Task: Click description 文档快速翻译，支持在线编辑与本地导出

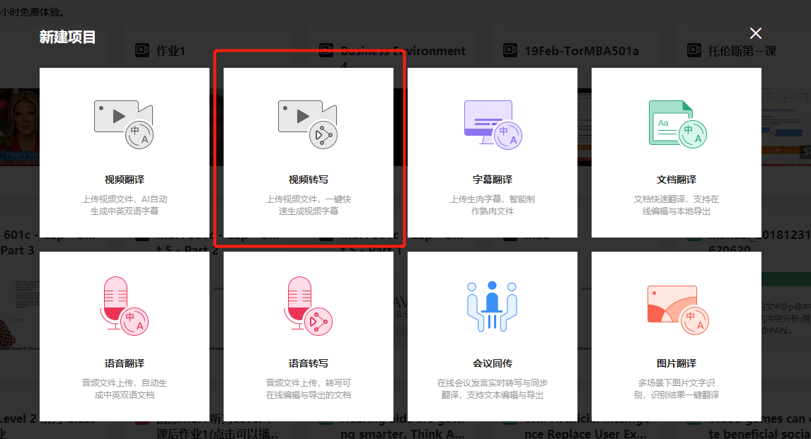Action: pyautogui.click(x=677, y=205)
